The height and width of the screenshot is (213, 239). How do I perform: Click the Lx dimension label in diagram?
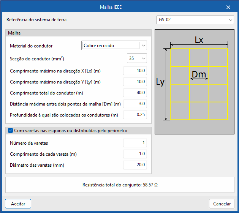pos(199,39)
